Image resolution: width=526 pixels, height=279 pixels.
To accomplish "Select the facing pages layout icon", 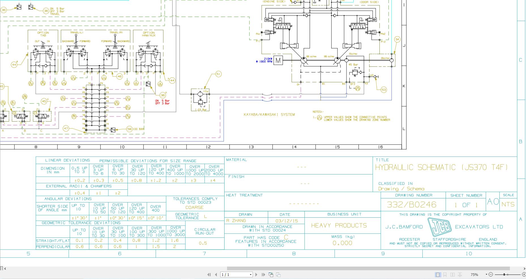I will click(452, 274).
